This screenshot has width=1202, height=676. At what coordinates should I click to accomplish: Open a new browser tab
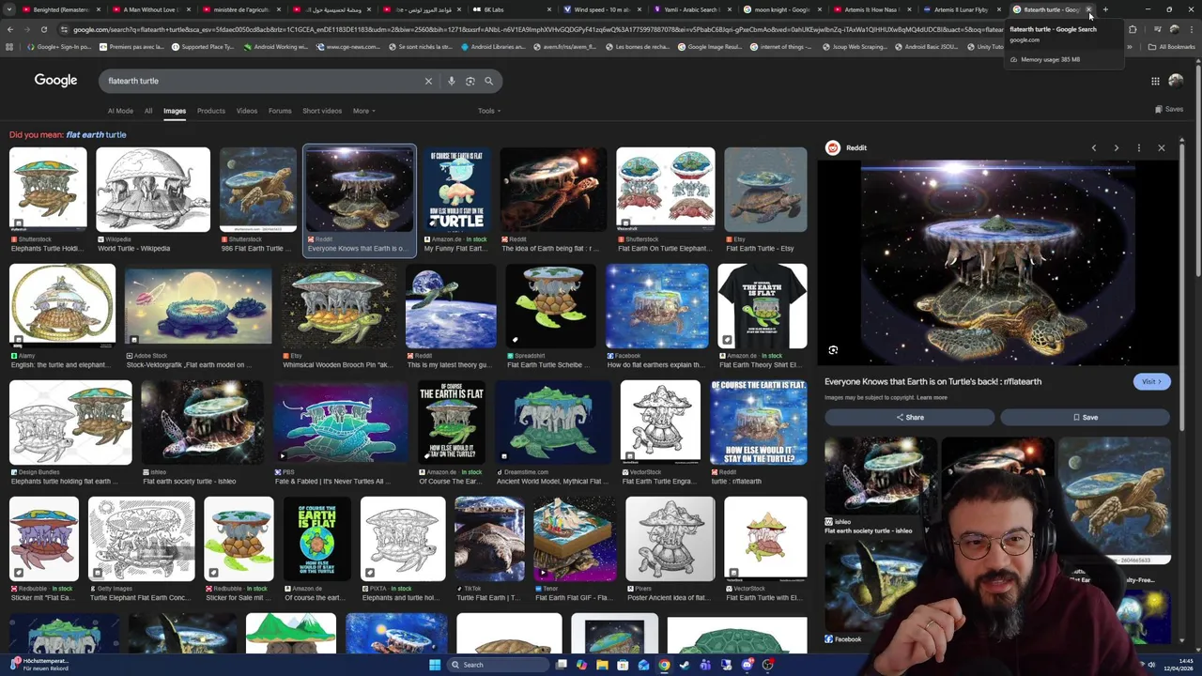coord(1105,9)
